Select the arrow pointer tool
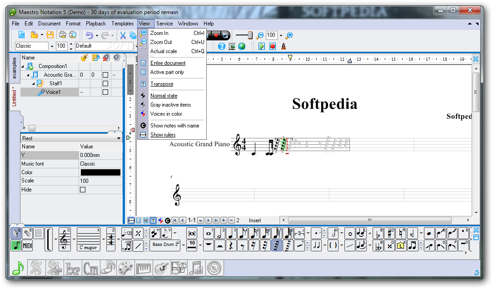493x289 pixels. click(16, 233)
